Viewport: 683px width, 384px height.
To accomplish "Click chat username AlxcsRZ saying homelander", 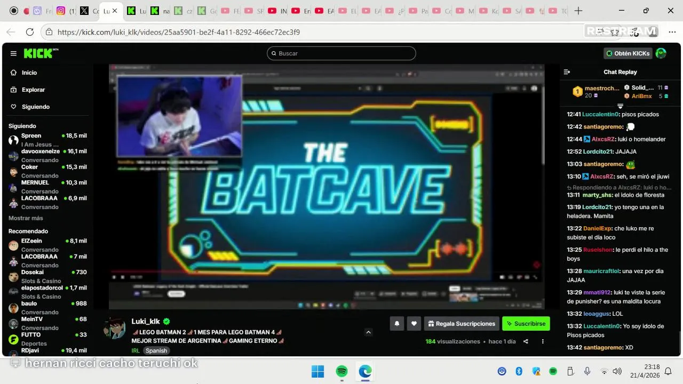I will tap(603, 139).
